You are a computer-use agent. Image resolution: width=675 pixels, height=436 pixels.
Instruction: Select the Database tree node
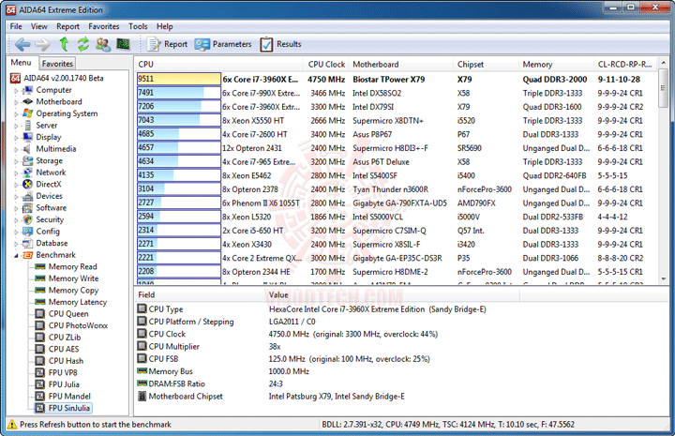52,243
